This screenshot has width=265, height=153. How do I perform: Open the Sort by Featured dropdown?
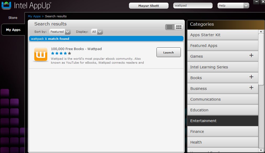point(67,31)
